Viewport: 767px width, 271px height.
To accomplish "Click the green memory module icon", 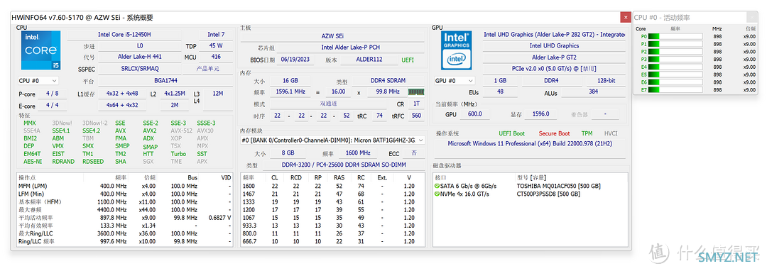I will pyautogui.click(x=415, y=92).
